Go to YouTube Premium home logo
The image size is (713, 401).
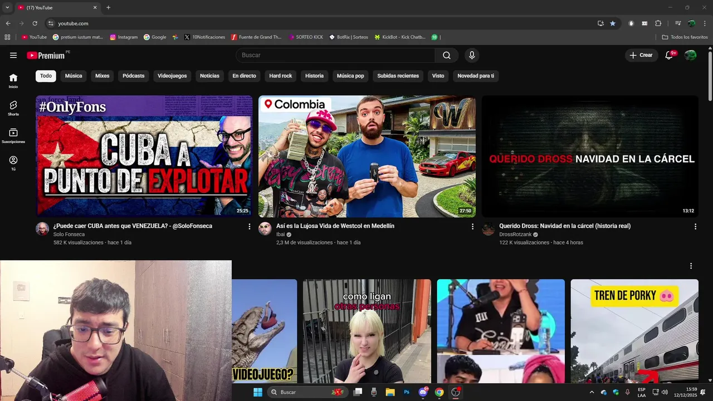[x=46, y=55]
